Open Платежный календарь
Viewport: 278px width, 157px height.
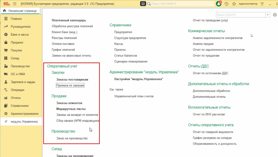[x=69, y=20]
